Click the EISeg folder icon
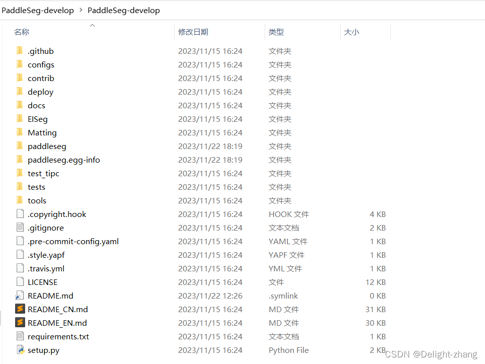 pos(20,118)
